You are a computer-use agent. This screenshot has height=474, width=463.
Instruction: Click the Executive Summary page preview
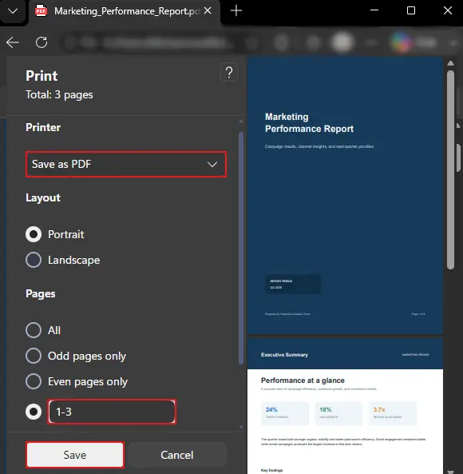346,406
